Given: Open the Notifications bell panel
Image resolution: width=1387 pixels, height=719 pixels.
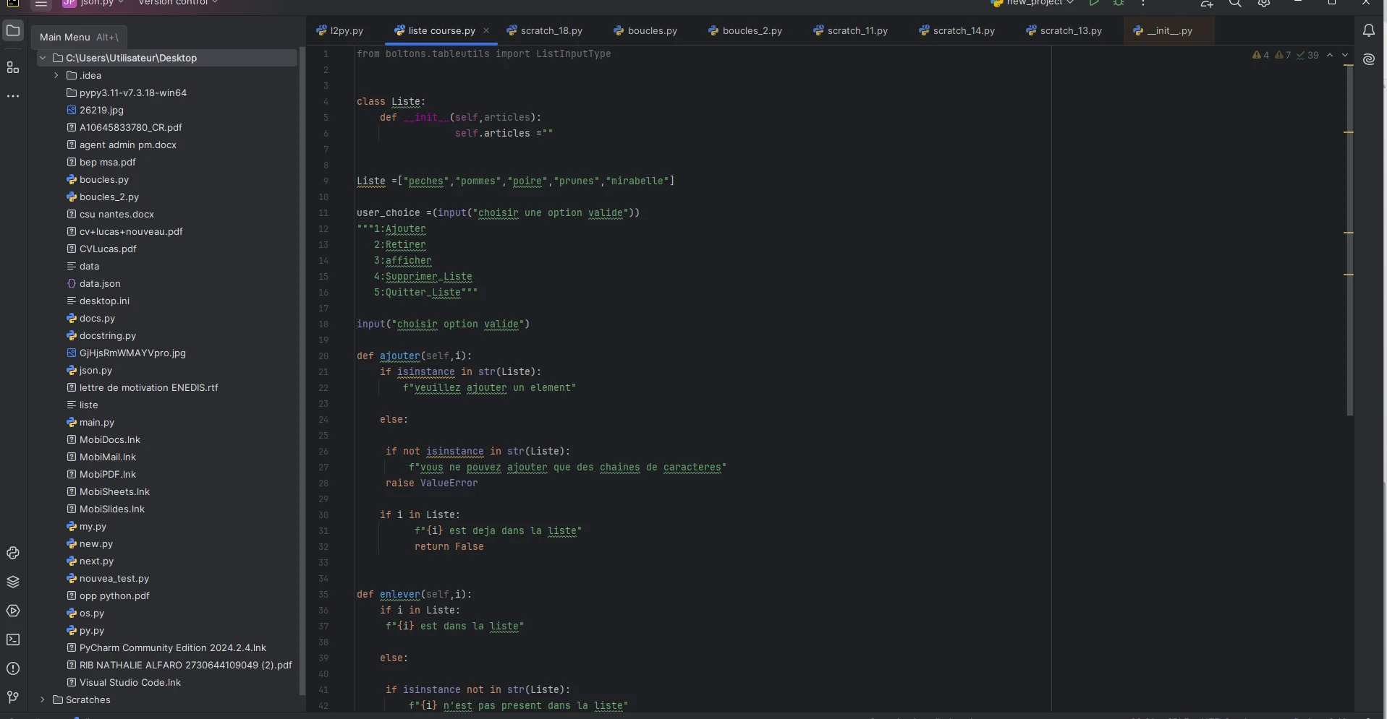Looking at the screenshot, I should point(1368,30).
